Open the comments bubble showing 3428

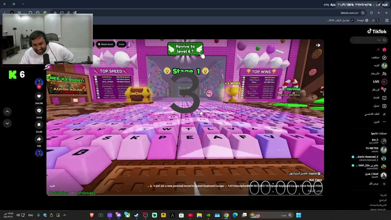click(39, 111)
